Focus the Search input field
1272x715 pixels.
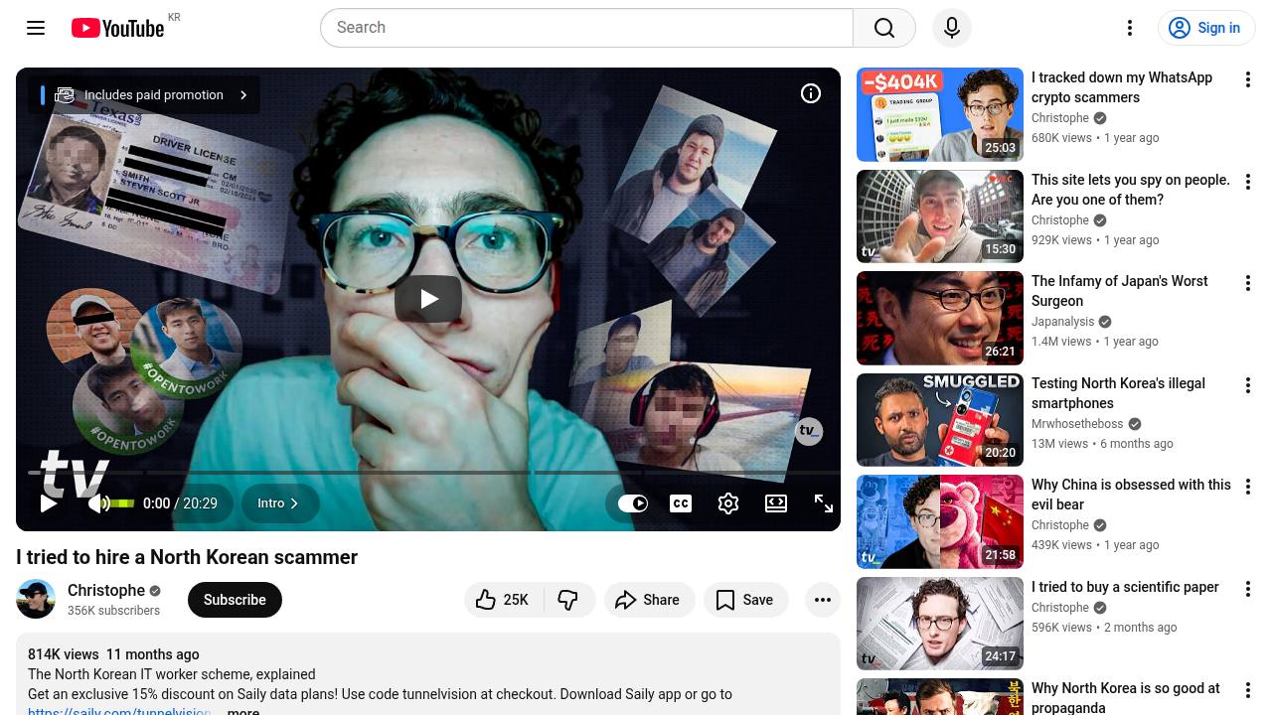(586, 28)
